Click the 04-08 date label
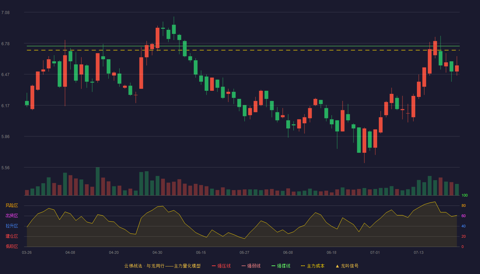 (70, 252)
